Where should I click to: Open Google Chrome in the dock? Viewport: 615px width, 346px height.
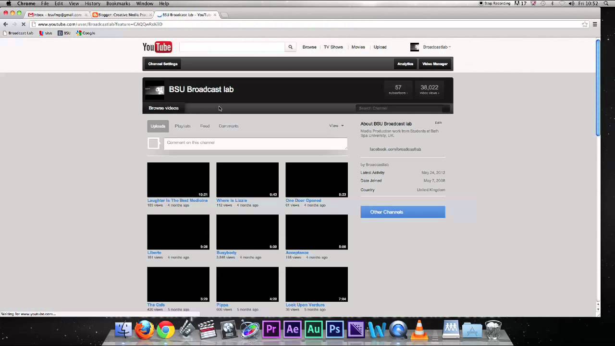click(x=165, y=330)
